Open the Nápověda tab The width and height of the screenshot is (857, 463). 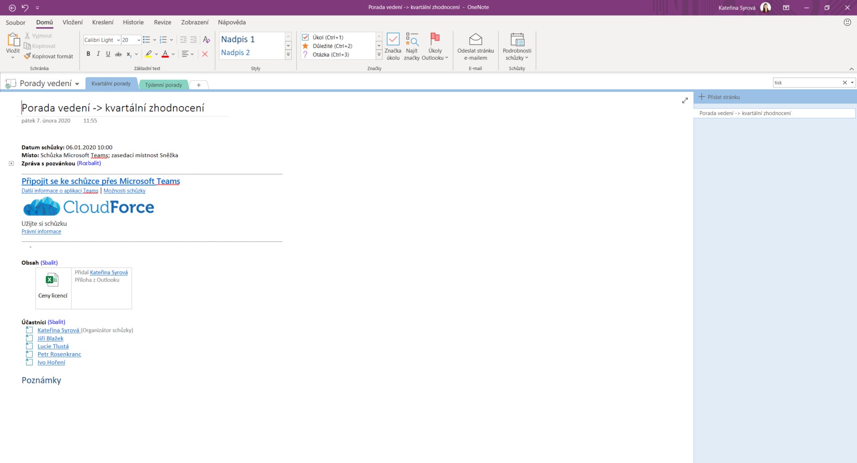232,22
